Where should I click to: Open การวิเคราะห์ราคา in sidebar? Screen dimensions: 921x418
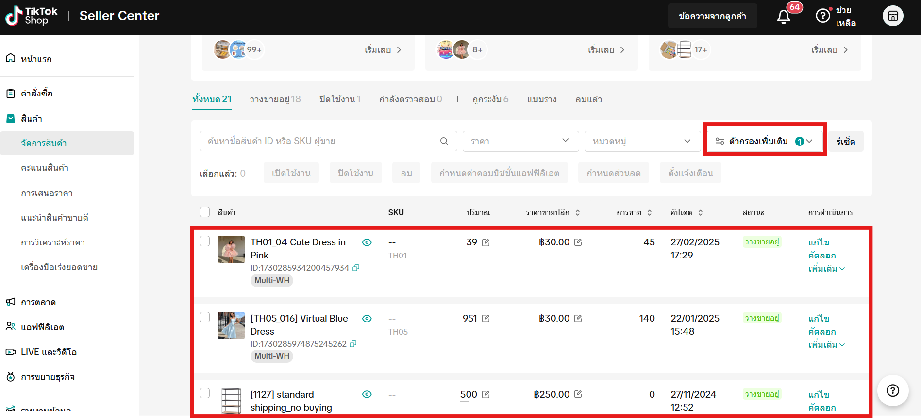pyautogui.click(x=53, y=242)
